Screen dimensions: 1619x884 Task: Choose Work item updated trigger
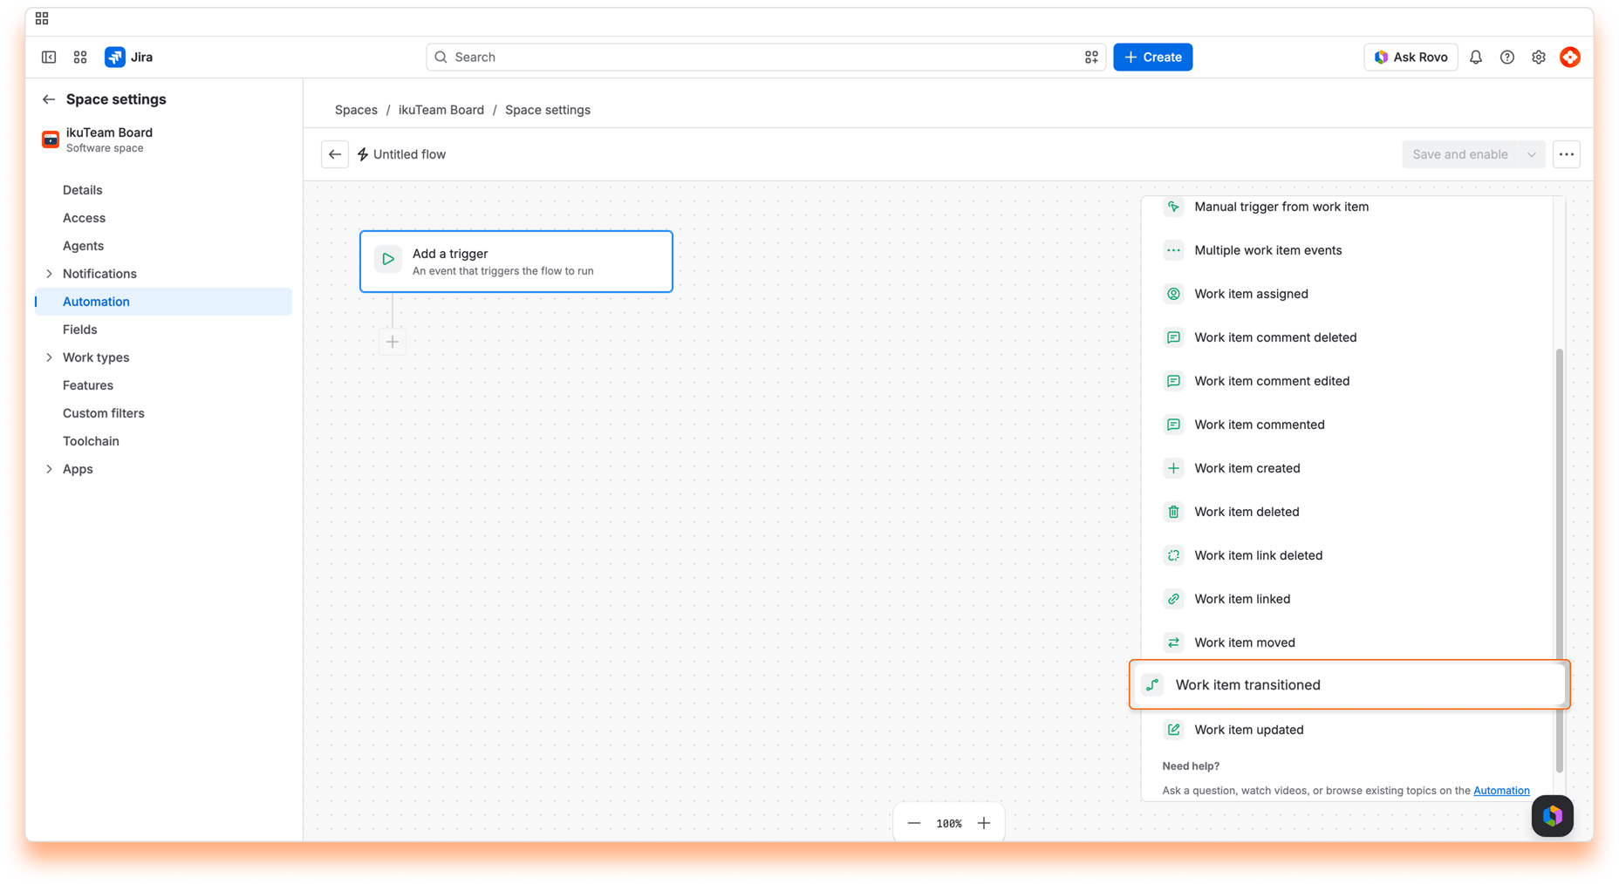tap(1349, 730)
